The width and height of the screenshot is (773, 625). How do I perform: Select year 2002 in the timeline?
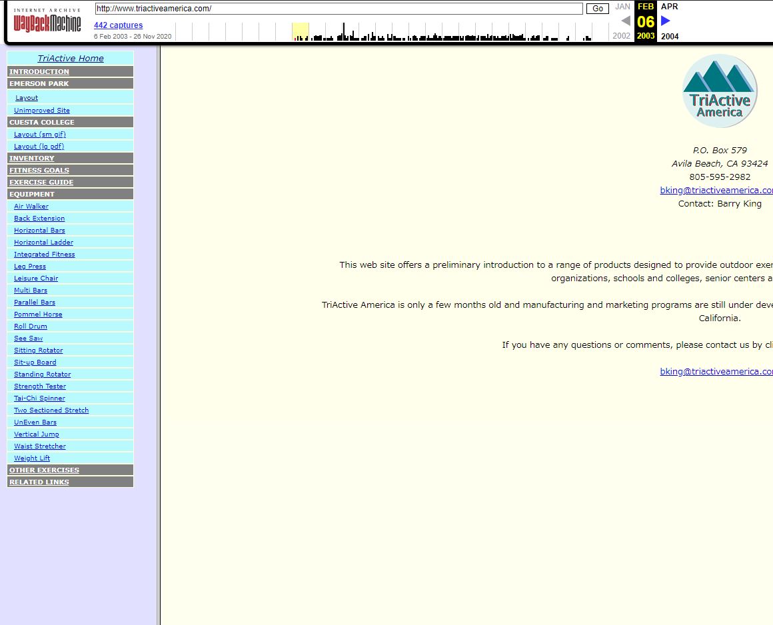[x=622, y=37]
